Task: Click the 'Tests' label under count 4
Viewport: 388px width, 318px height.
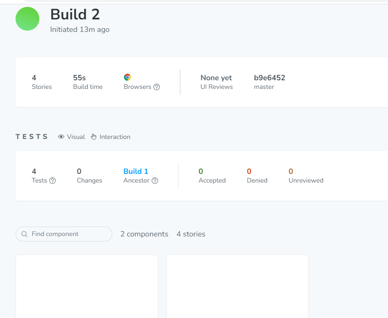Action: click(39, 181)
